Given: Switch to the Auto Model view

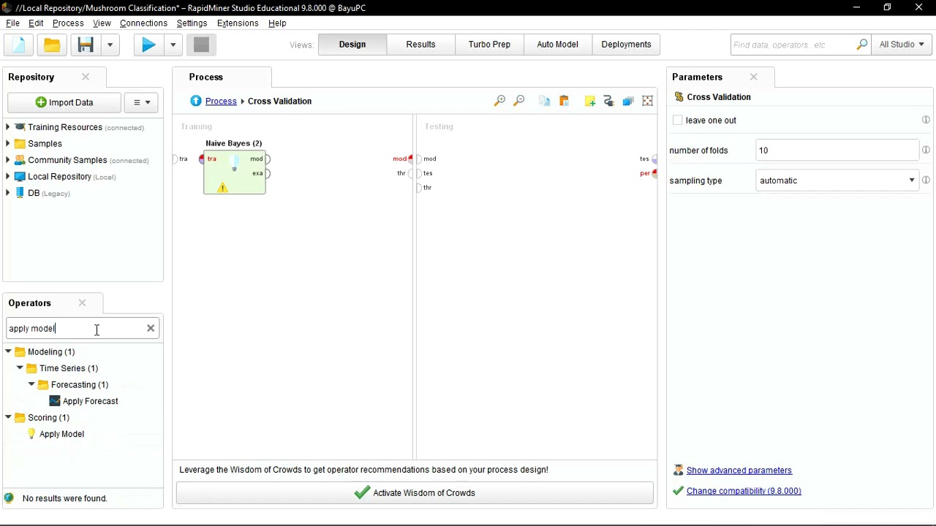Looking at the screenshot, I should (557, 45).
